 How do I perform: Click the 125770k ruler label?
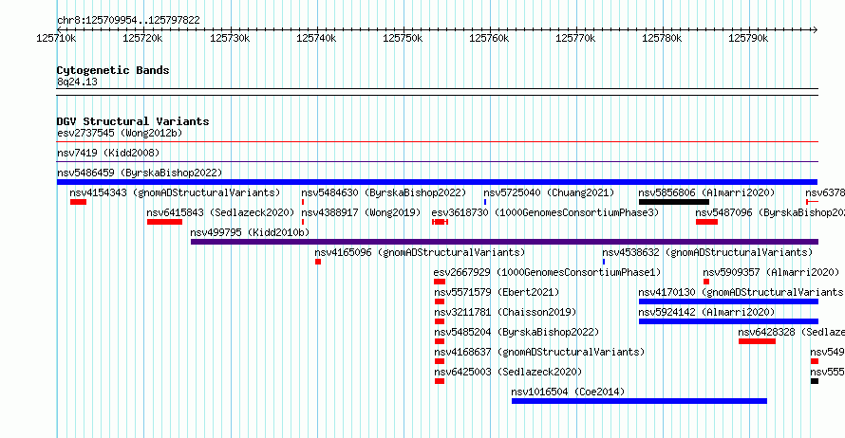coord(575,38)
